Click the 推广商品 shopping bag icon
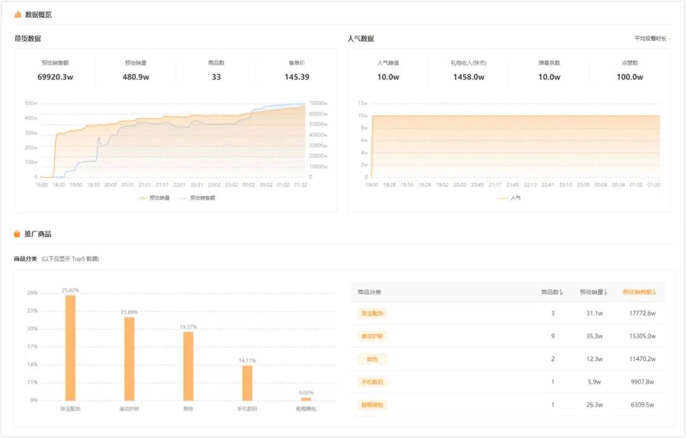The width and height of the screenshot is (686, 438). tap(17, 234)
